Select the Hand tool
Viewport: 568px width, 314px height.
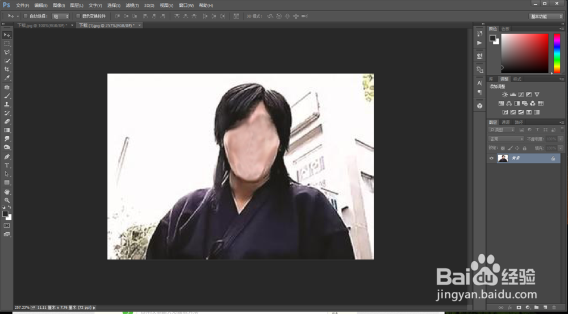pos(7,192)
